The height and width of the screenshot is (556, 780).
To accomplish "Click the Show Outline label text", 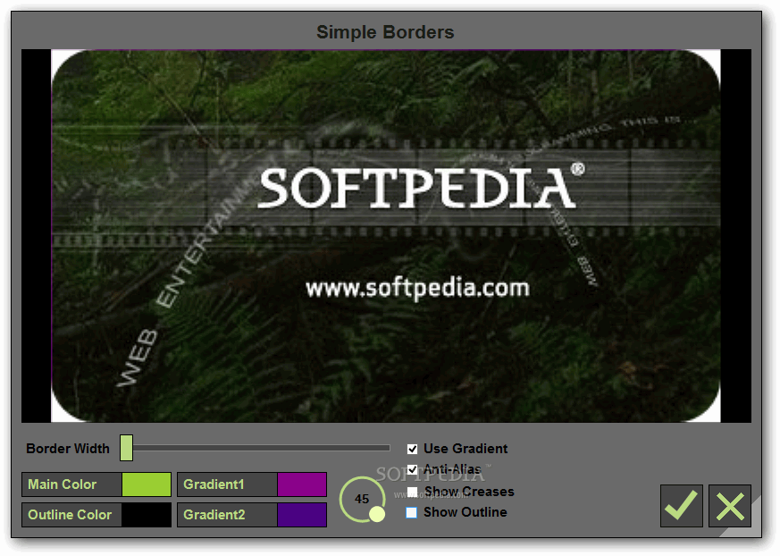I will click(x=465, y=512).
